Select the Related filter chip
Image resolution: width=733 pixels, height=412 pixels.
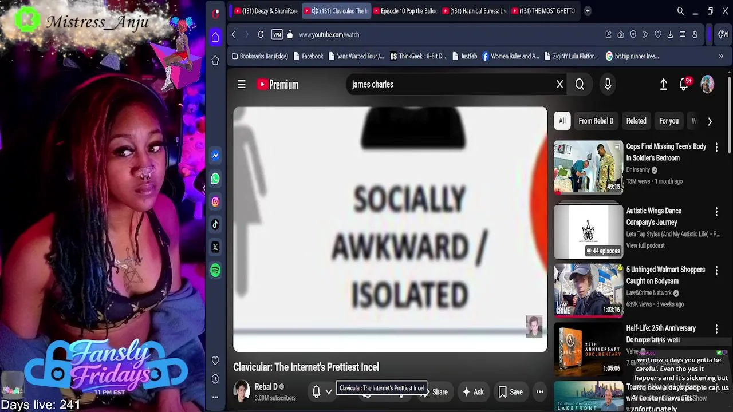[x=636, y=121]
